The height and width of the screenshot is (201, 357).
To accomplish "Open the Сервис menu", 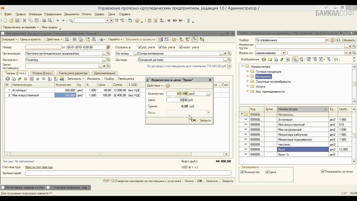I will pos(99,14).
